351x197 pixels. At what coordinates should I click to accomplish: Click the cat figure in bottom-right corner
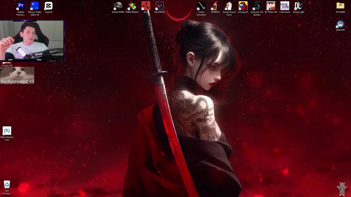pyautogui.click(x=342, y=189)
